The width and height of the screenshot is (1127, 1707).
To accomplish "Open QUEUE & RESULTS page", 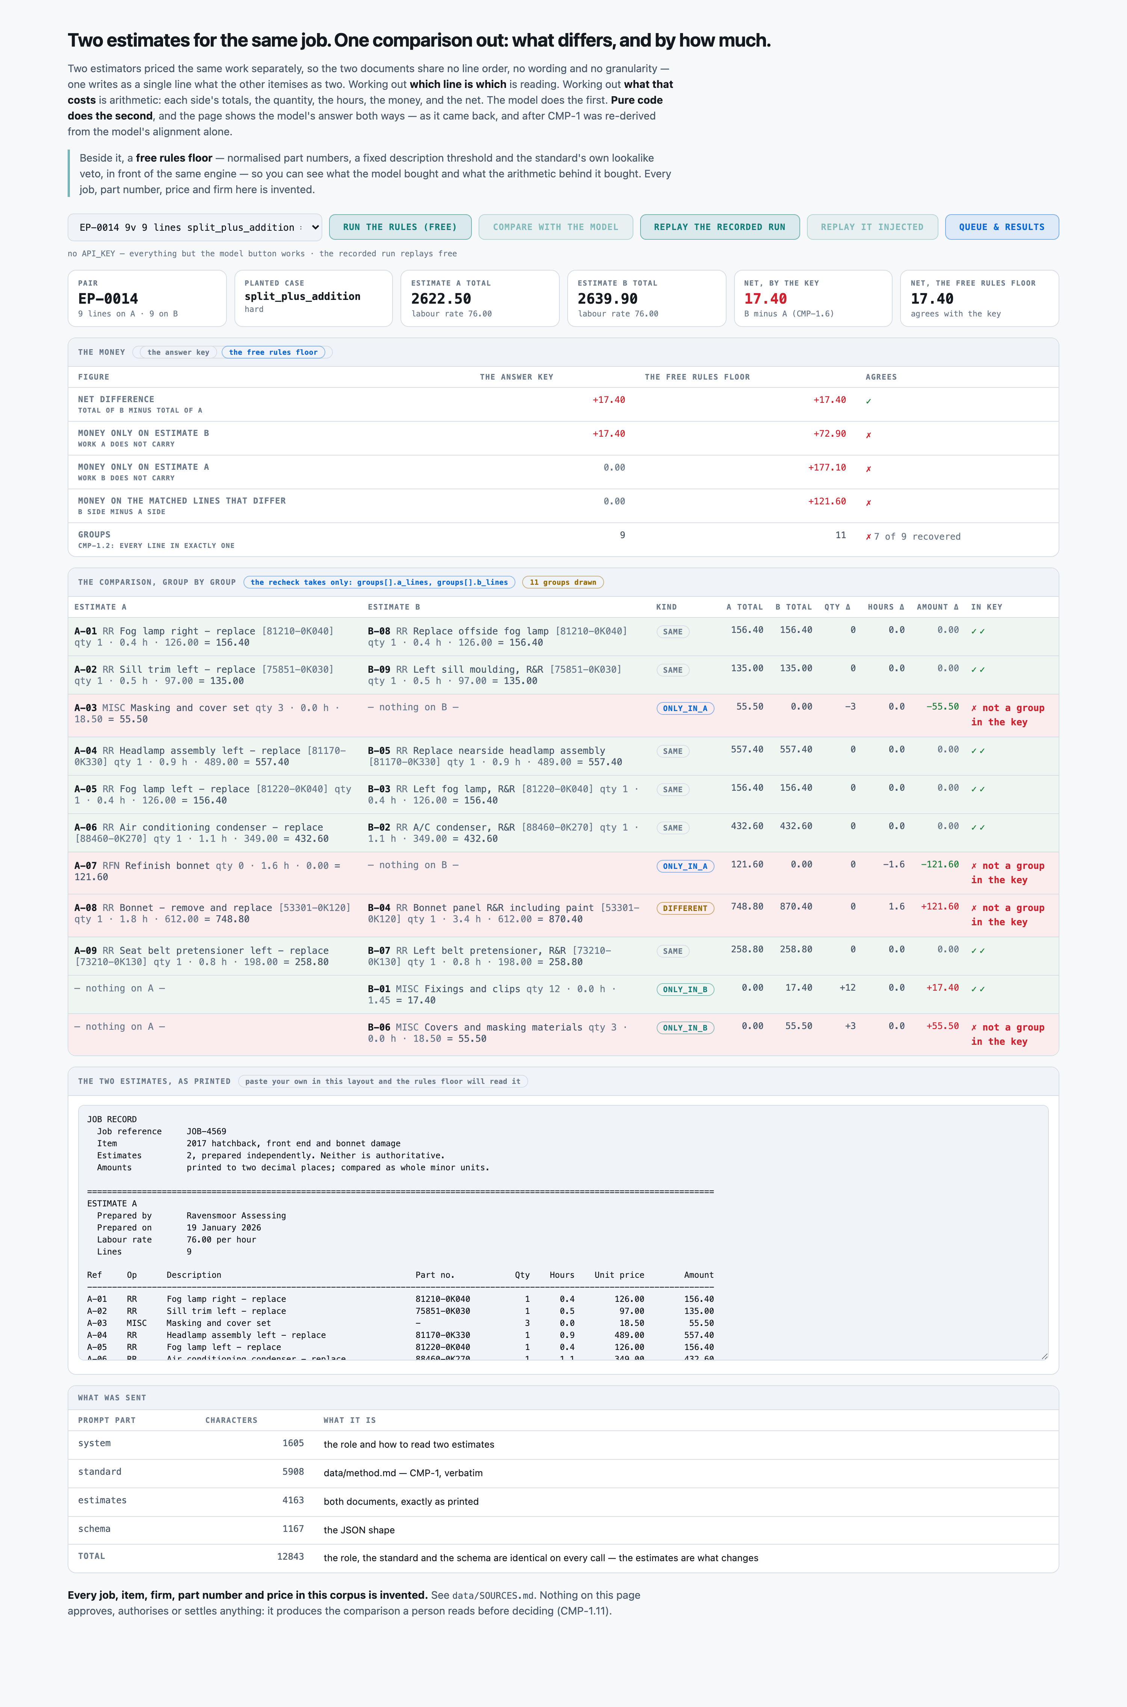I will (x=1001, y=227).
